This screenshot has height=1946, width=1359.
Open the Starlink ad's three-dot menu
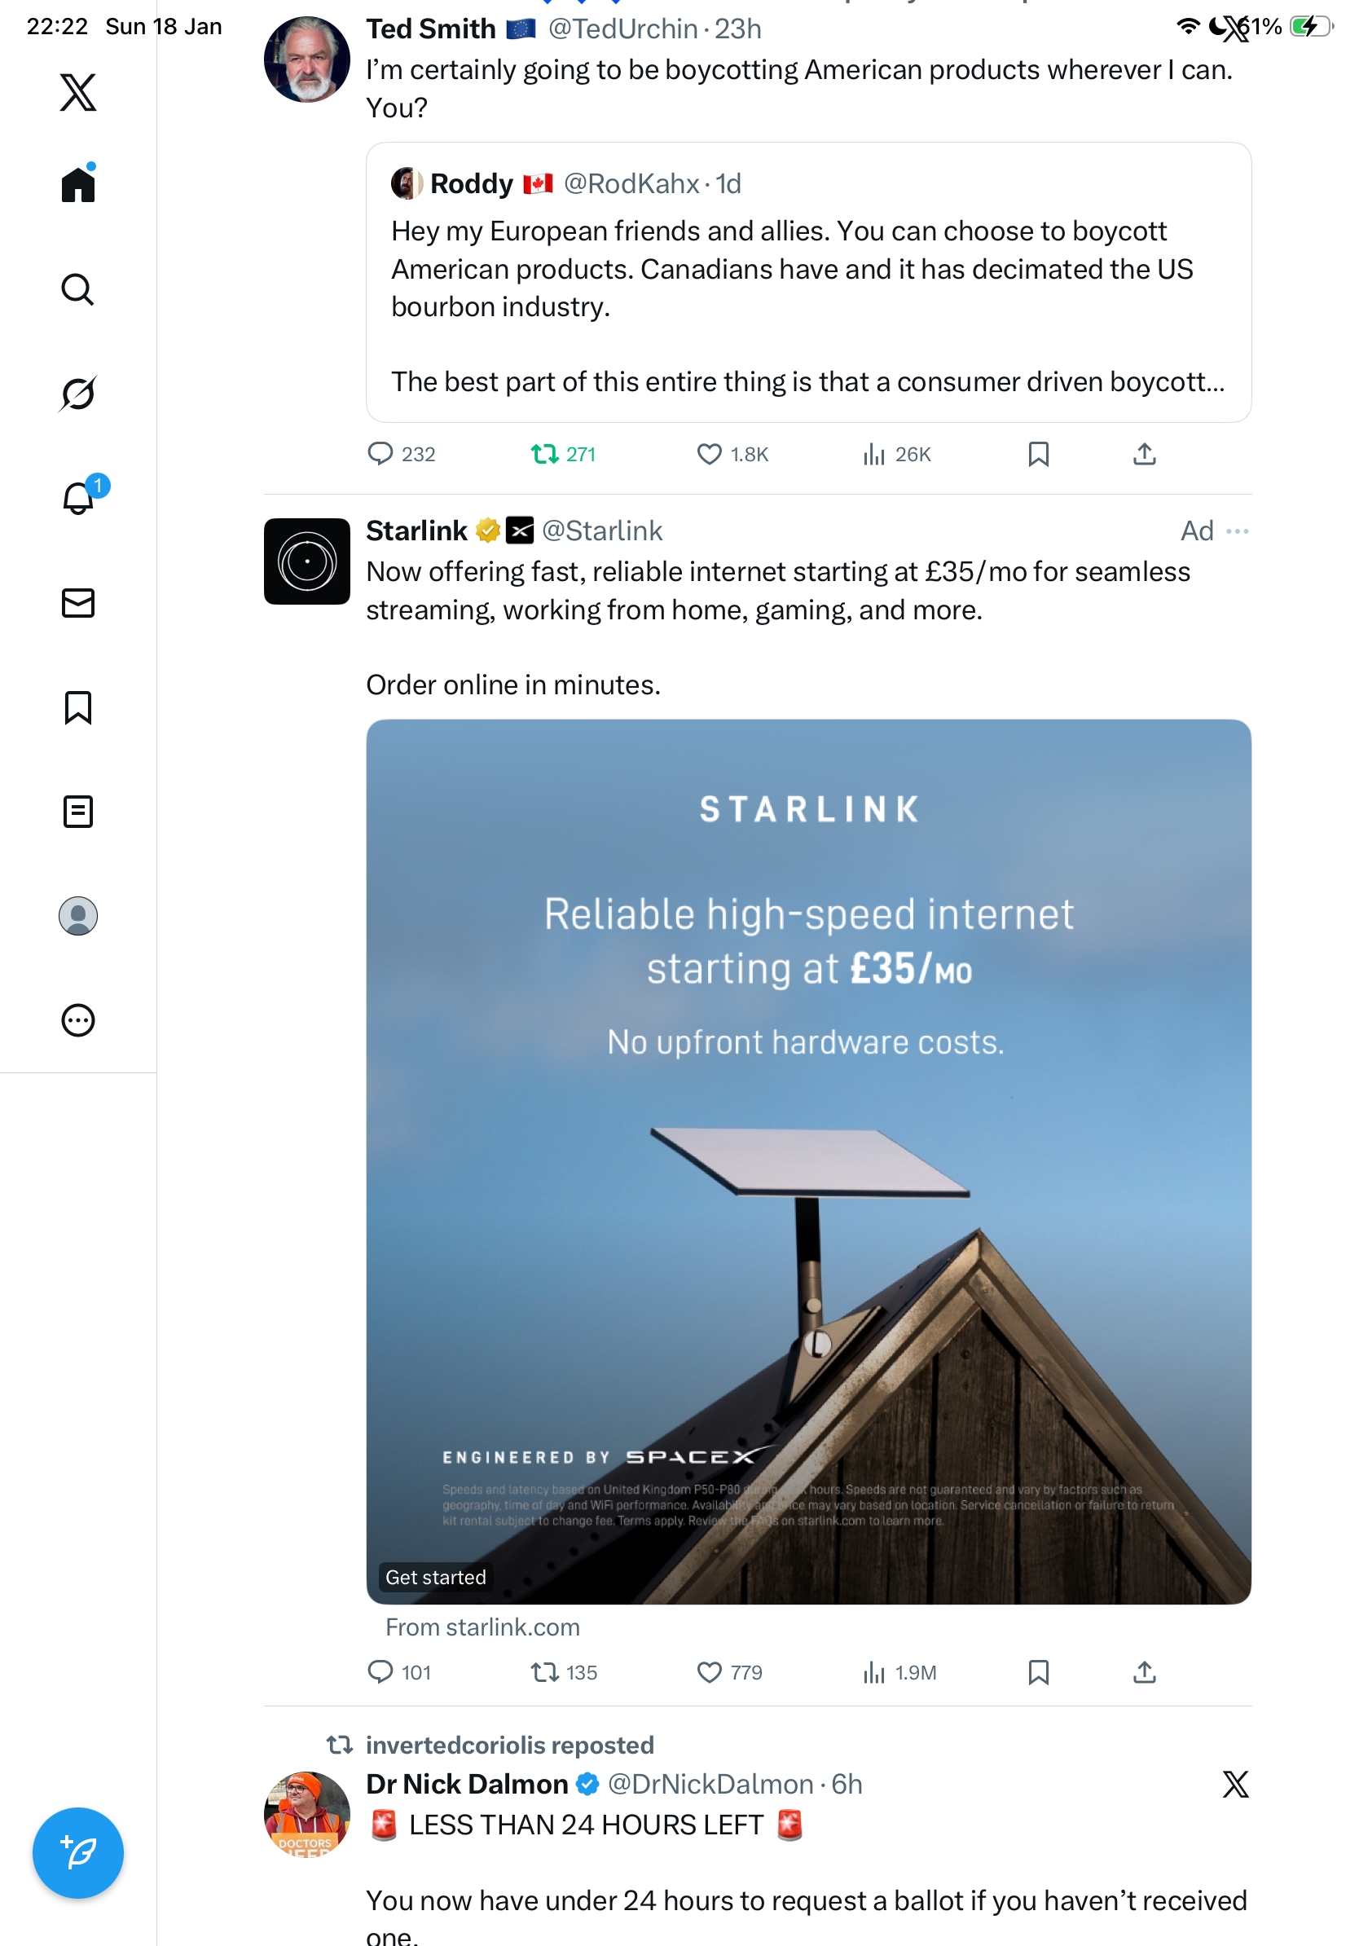tap(1237, 531)
